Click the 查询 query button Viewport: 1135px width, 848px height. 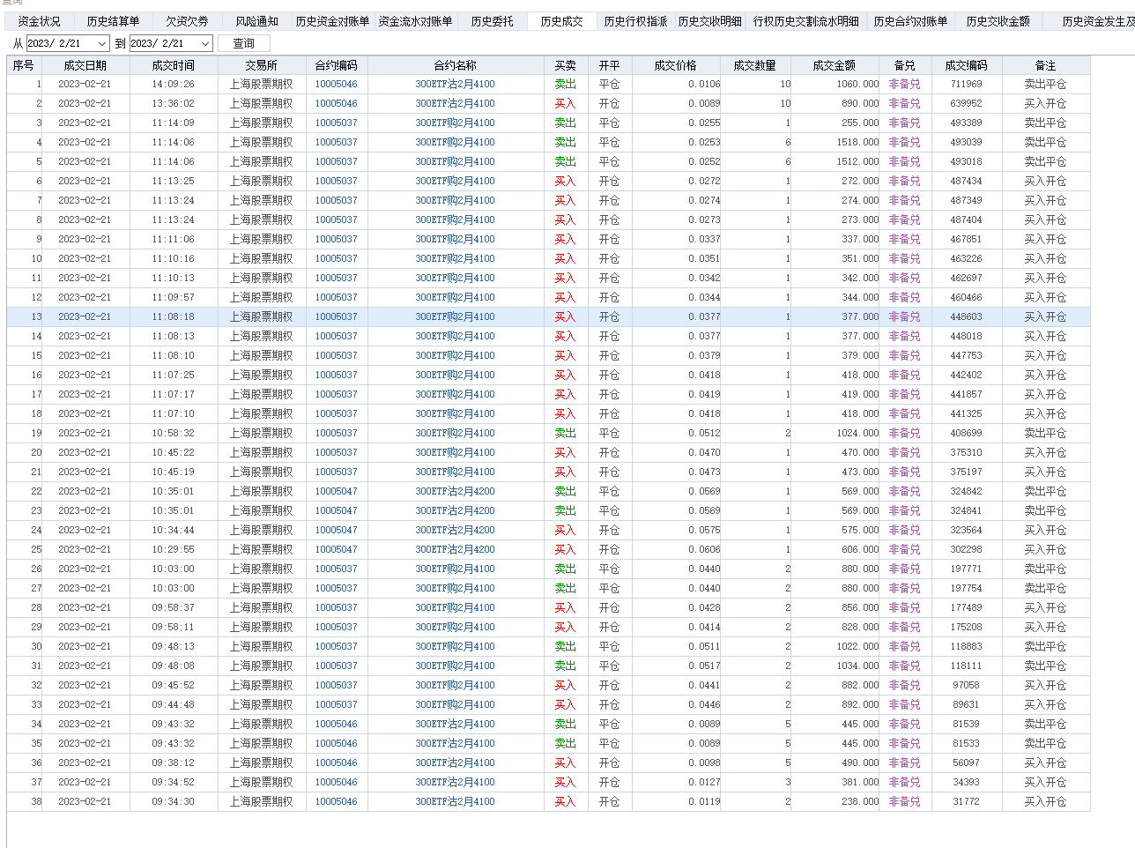(x=244, y=43)
